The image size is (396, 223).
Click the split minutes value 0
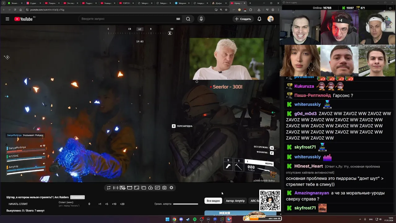[x=89, y=204]
